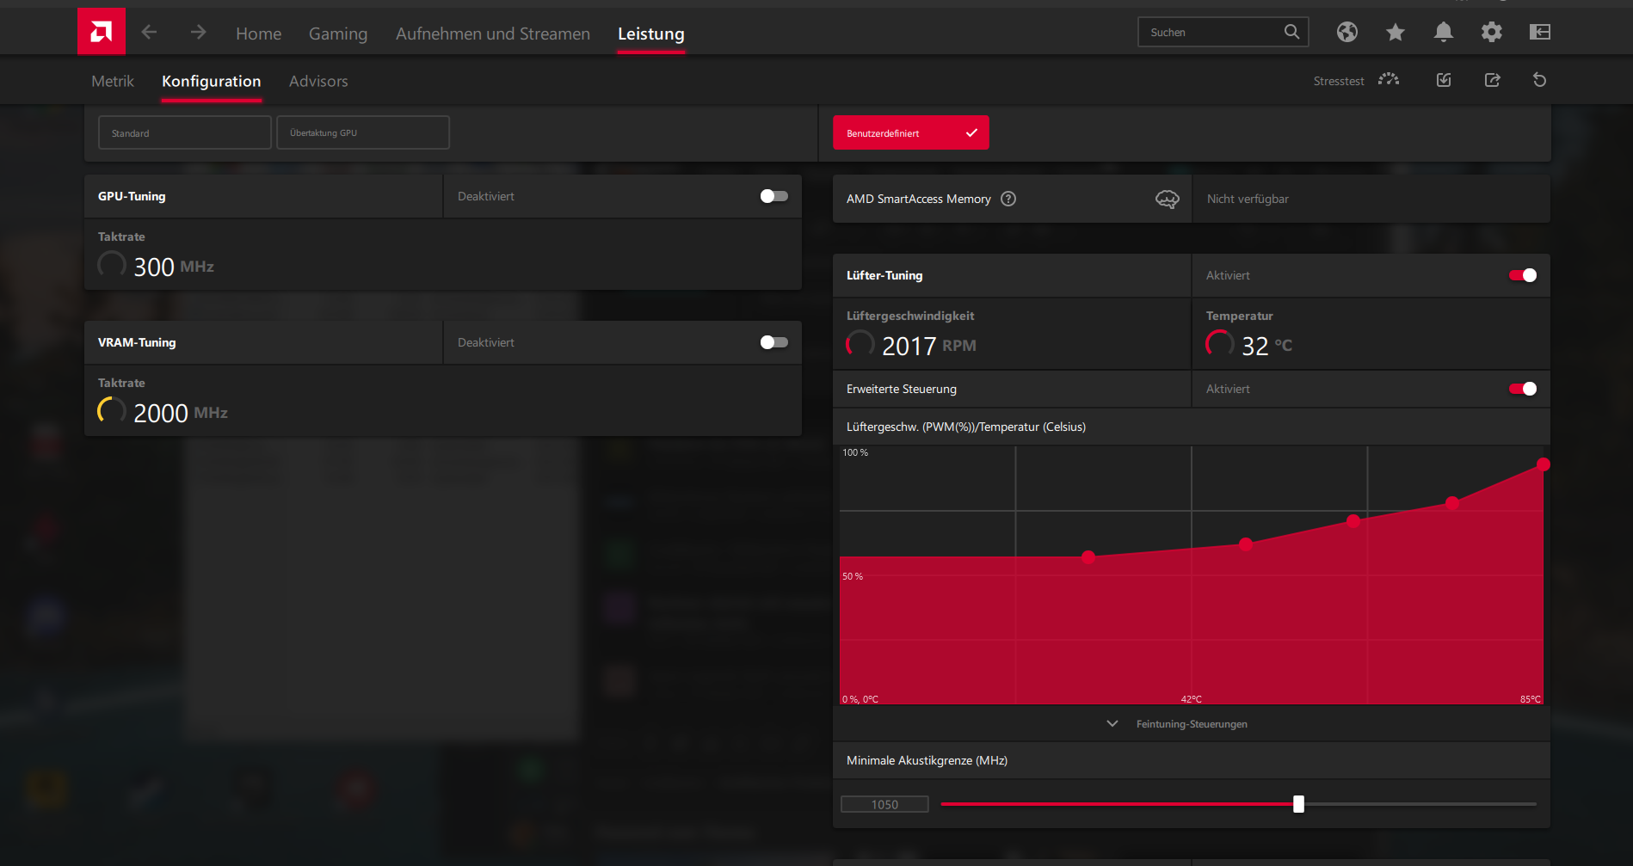Image resolution: width=1633 pixels, height=866 pixels.
Task: Click the search magnifier icon
Action: [x=1291, y=32]
